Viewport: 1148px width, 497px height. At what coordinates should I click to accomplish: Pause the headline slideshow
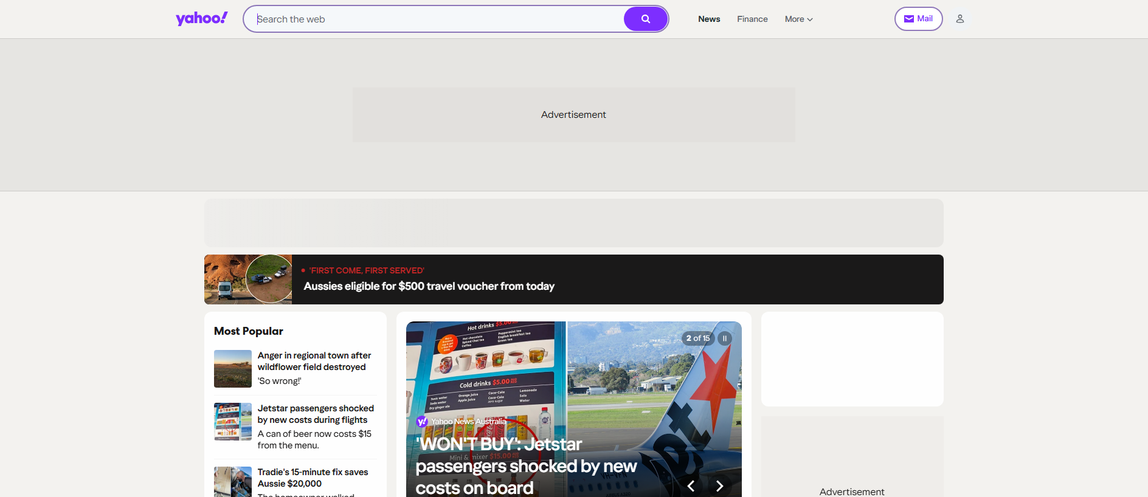[x=725, y=338]
